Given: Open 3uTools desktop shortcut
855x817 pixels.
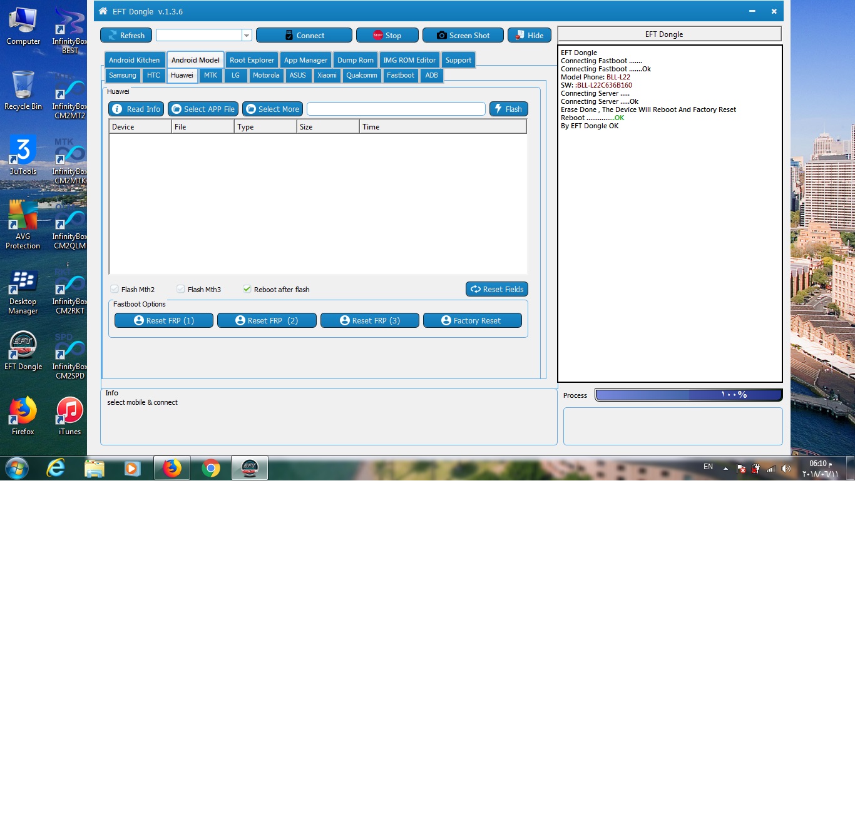Looking at the screenshot, I should (23, 155).
